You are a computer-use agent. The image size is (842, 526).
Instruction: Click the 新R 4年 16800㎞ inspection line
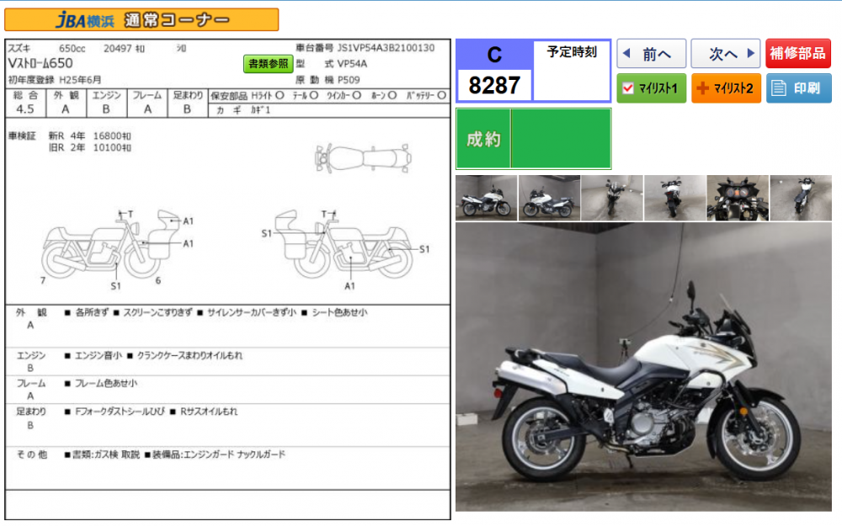tap(90, 136)
